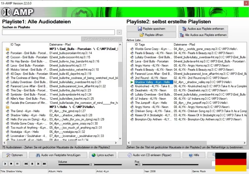Select Lovemaker / Soulshaker track
249x174 pixels.
point(29,136)
